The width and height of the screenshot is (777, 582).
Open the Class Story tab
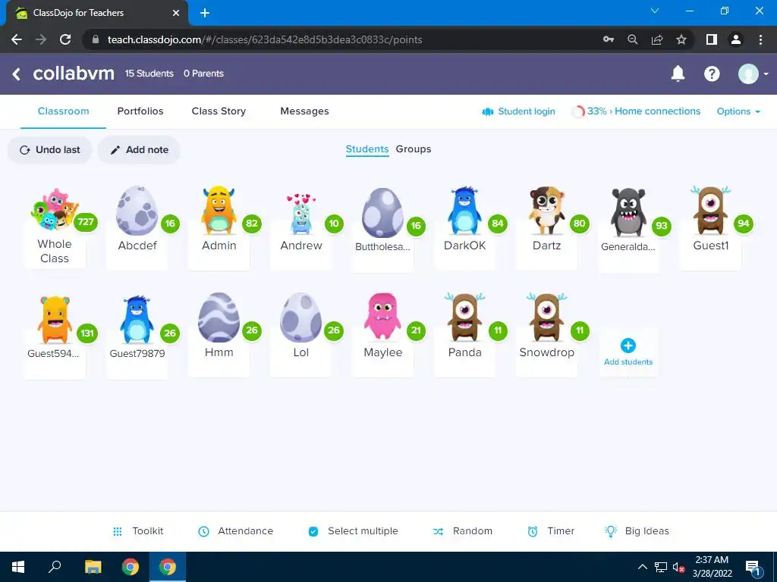click(219, 111)
